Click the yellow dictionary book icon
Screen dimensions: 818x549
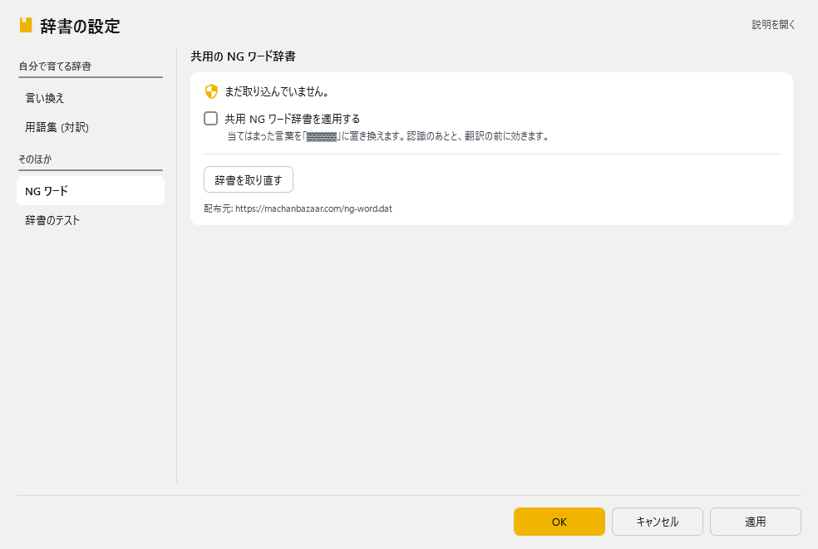tap(26, 25)
